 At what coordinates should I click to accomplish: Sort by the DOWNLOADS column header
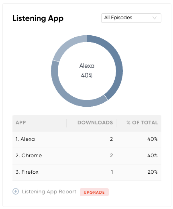pyautogui.click(x=95, y=122)
